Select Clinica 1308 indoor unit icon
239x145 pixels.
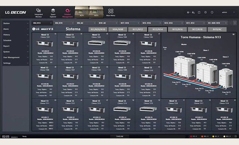coord(96,76)
